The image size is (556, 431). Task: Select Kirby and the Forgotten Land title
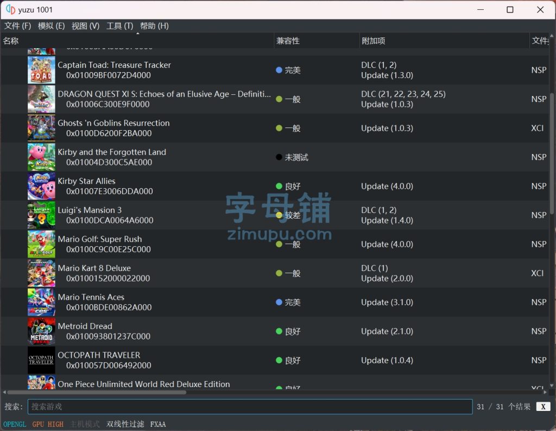tap(112, 152)
